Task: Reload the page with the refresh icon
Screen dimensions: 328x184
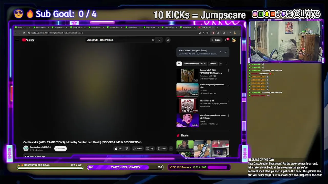Action: point(24,33)
